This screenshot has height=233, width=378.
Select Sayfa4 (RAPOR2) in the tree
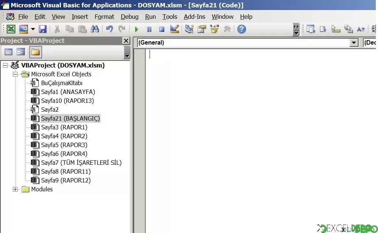click(64, 136)
